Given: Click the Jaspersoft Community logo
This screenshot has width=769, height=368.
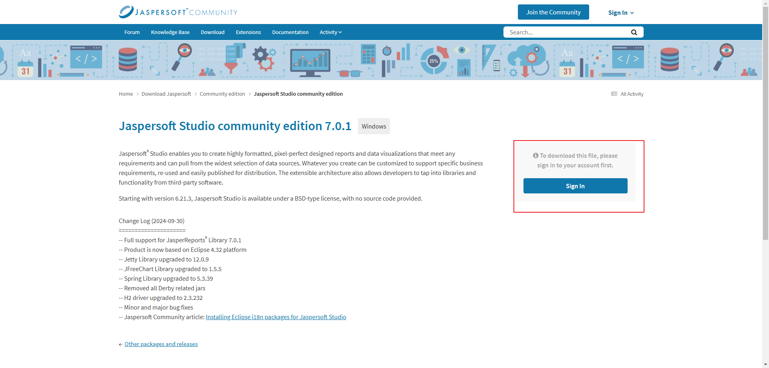Looking at the screenshot, I should [178, 12].
